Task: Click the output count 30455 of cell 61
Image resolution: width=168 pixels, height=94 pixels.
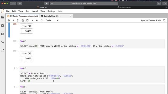Action: coord(28,58)
